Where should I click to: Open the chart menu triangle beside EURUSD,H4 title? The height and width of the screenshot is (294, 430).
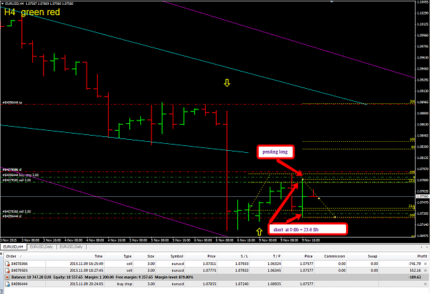pos(3,3)
